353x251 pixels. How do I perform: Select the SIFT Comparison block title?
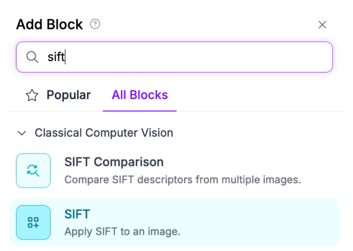114,162
